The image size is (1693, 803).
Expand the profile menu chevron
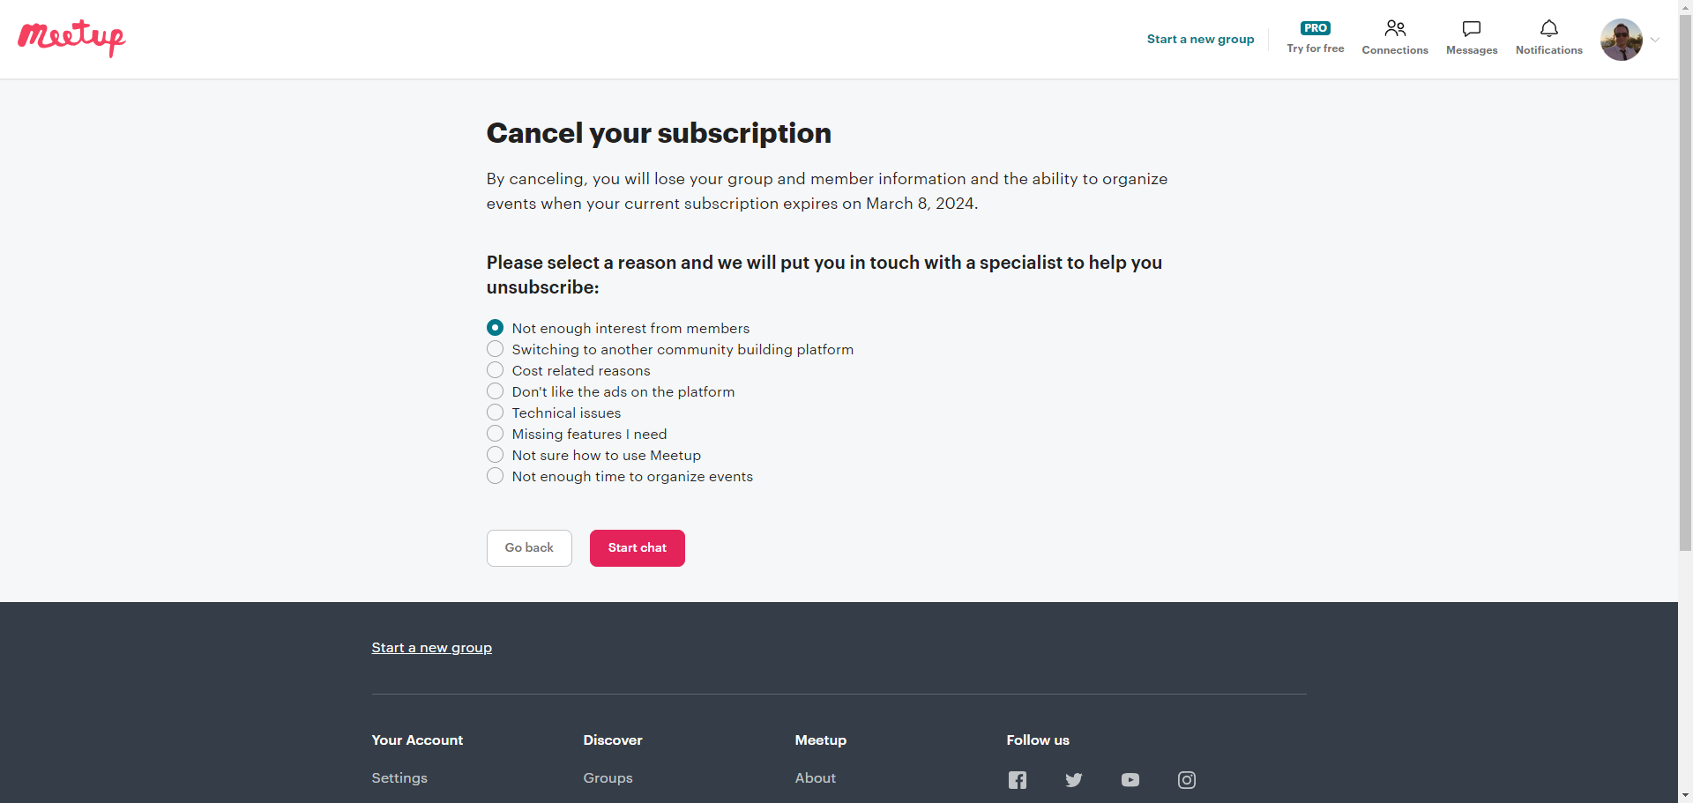1655,40
